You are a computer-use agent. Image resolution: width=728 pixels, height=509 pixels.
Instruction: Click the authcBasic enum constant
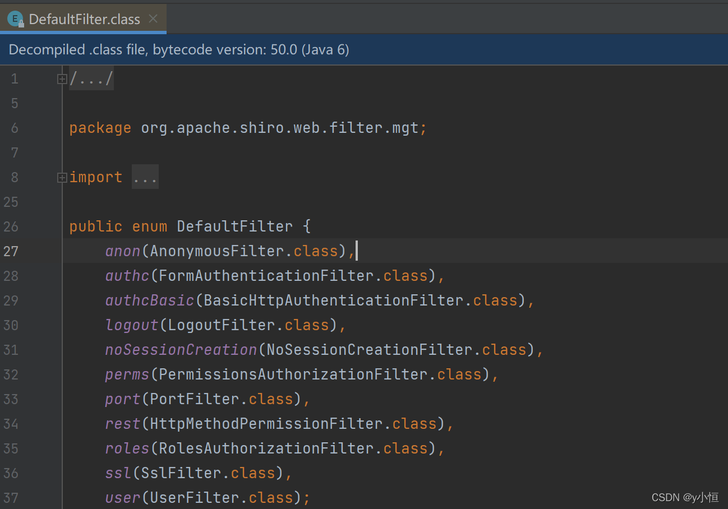[150, 300]
